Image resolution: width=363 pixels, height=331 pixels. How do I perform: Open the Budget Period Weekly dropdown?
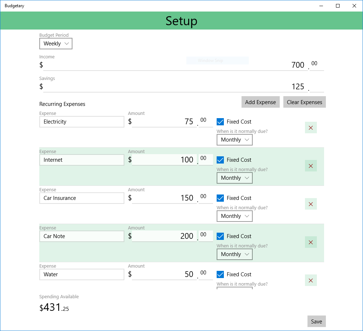point(56,44)
